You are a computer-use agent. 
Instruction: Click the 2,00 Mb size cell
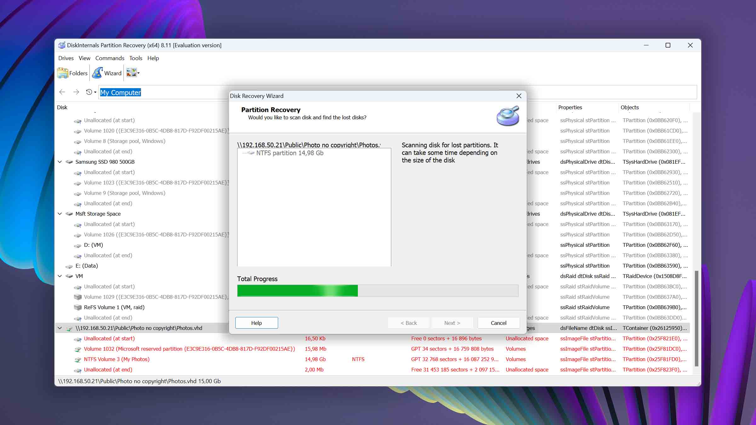(314, 370)
